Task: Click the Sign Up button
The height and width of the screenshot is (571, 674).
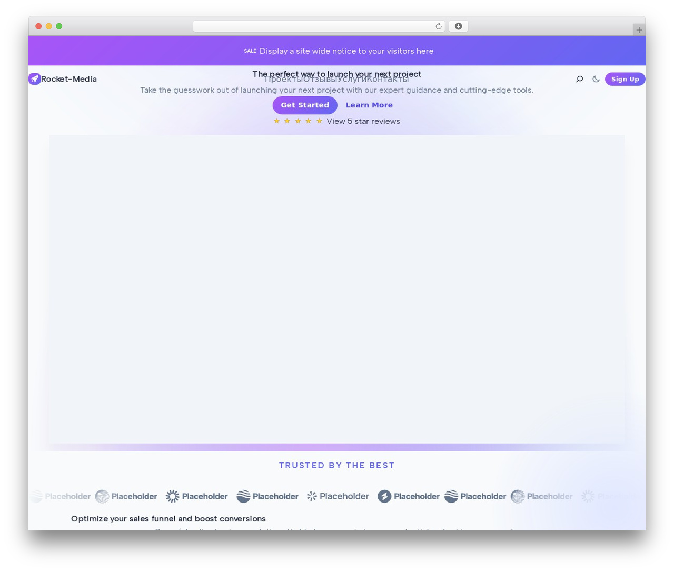Action: pyautogui.click(x=625, y=79)
